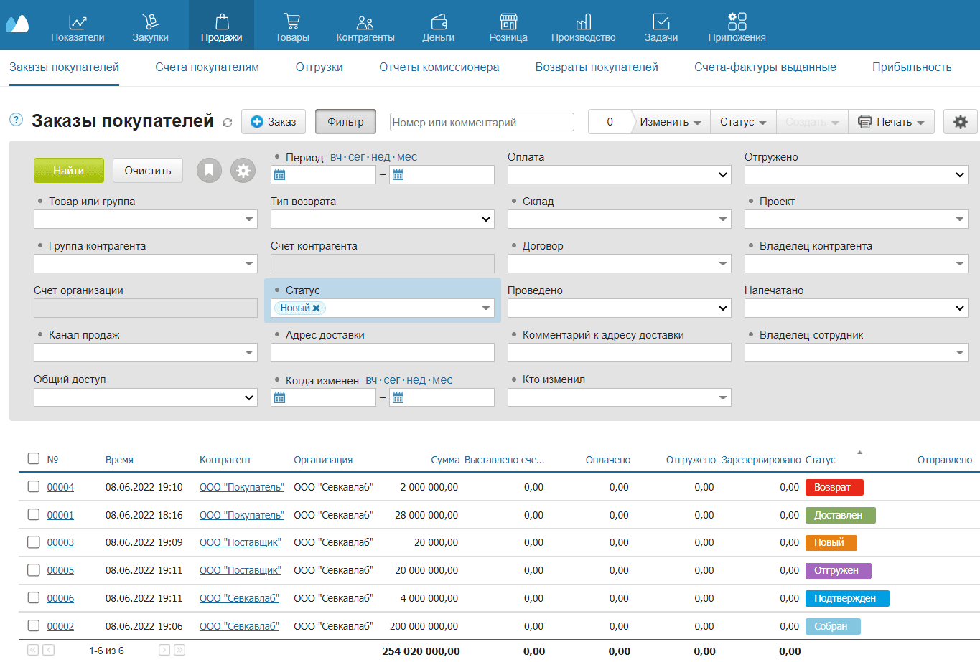Refresh the Заказы покупателей list
This screenshot has height=662, width=980.
click(x=228, y=122)
